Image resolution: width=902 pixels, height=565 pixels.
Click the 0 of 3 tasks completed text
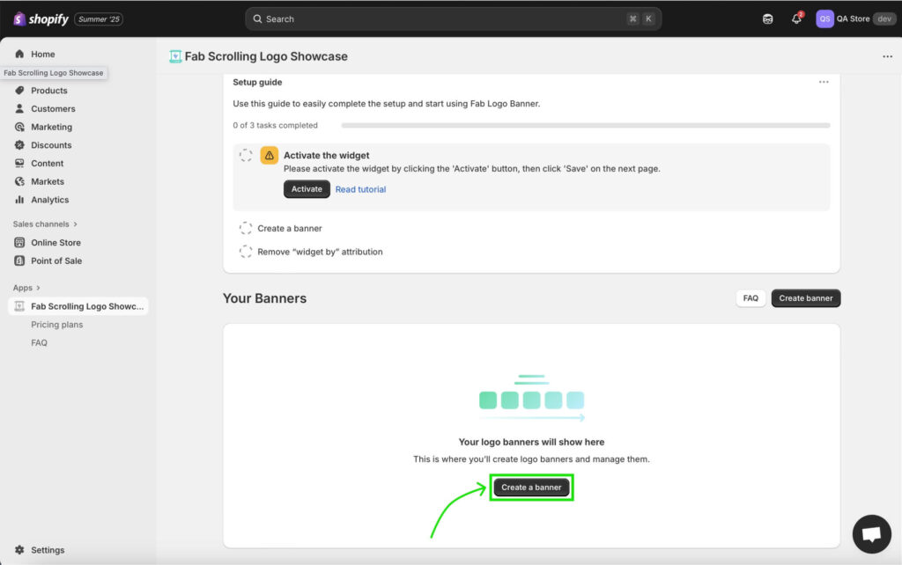click(275, 125)
